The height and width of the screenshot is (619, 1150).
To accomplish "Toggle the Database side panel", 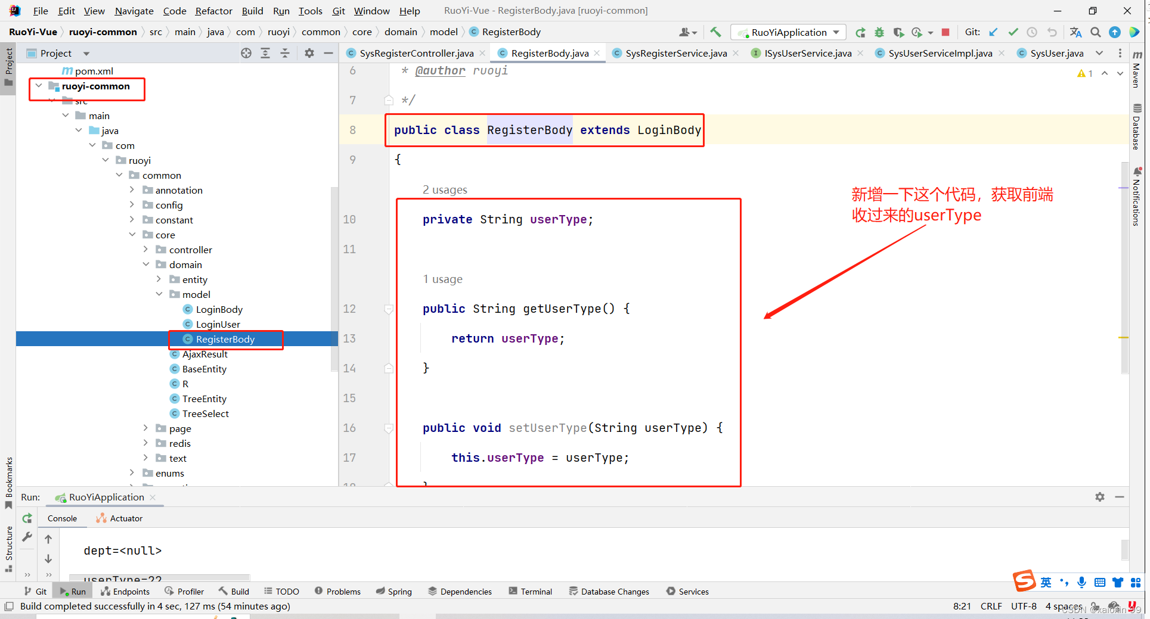I will [x=1137, y=126].
